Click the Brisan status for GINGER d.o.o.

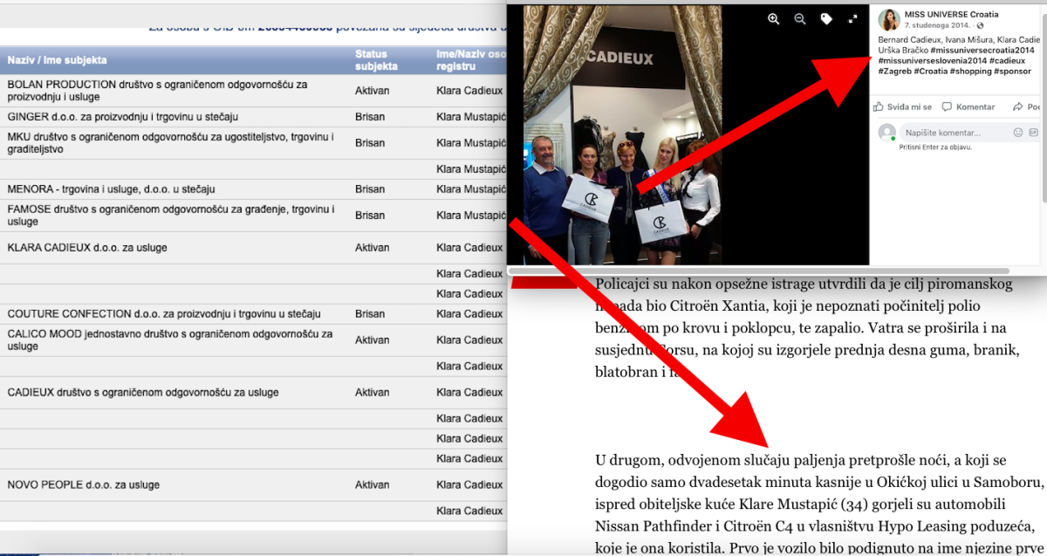[x=370, y=117]
